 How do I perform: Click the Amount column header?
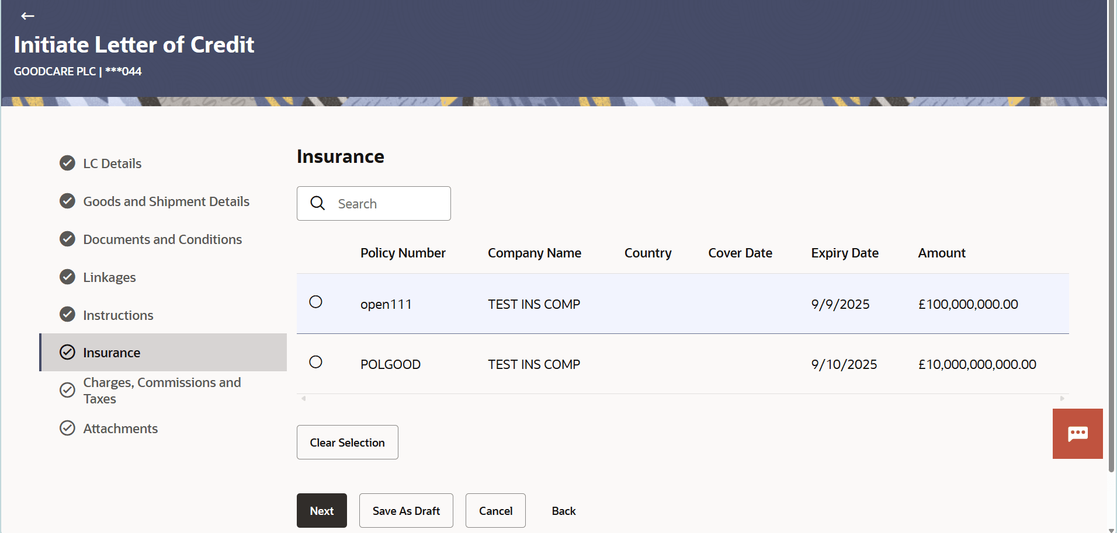942,253
